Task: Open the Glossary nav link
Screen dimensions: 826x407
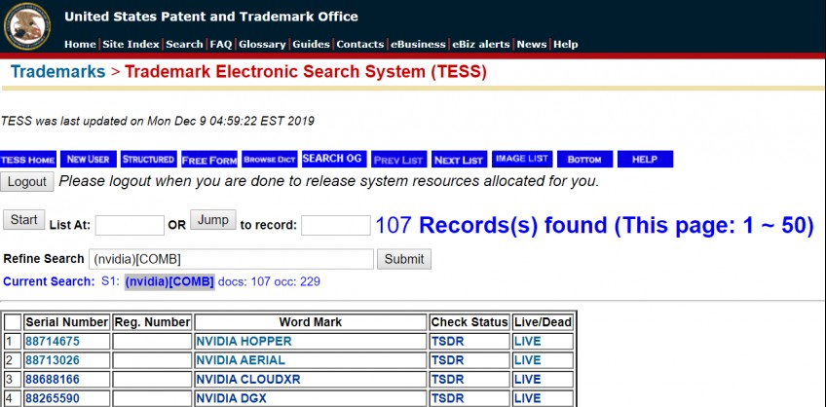Action: coord(262,45)
